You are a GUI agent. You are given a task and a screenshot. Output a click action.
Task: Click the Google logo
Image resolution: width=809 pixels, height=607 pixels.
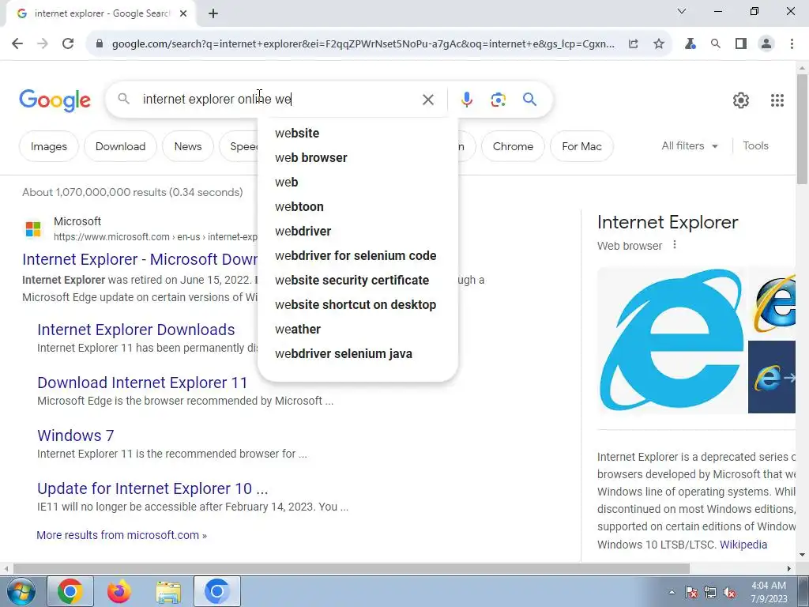pyautogui.click(x=55, y=100)
